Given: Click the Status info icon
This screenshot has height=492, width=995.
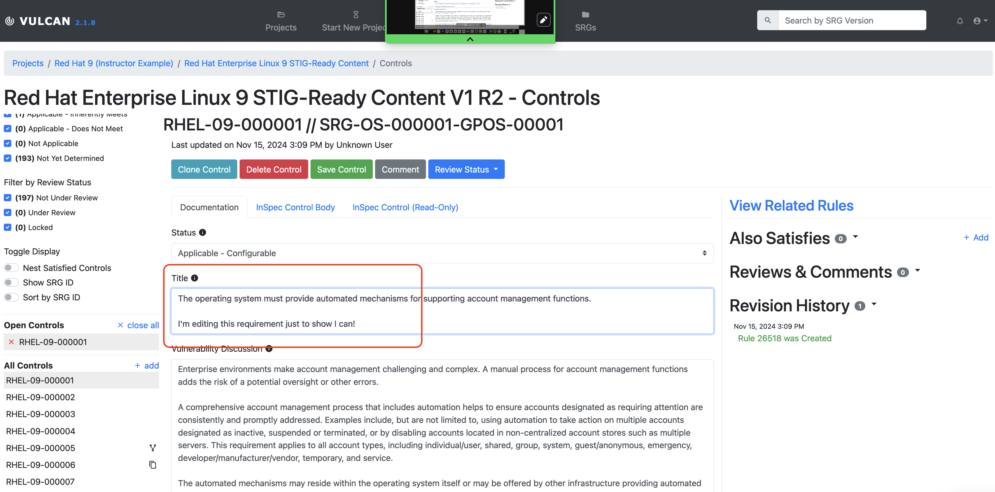Looking at the screenshot, I should tap(202, 232).
